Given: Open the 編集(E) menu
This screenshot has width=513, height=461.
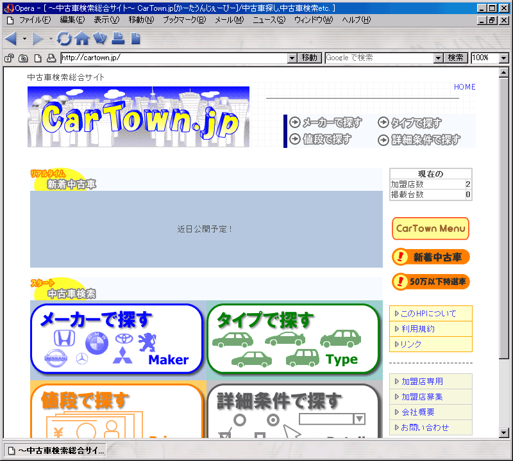Looking at the screenshot, I should 72,20.
